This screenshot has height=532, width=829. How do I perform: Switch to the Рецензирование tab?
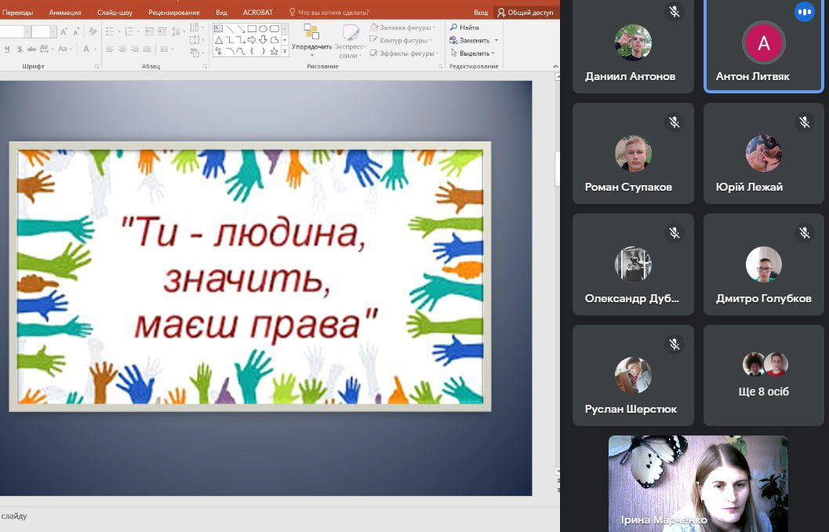[174, 13]
